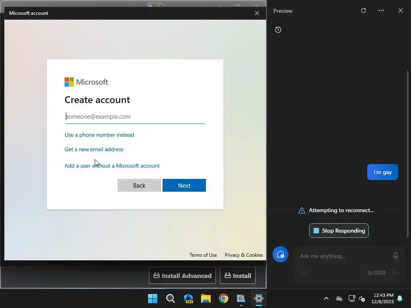Click Get a new email address link

(94, 149)
